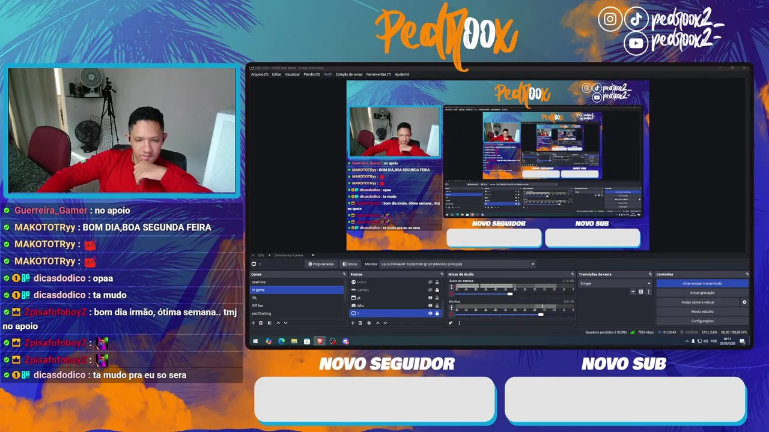The width and height of the screenshot is (769, 432).
Task: Open the mixer footer three-dot menu
Action: coord(459,323)
